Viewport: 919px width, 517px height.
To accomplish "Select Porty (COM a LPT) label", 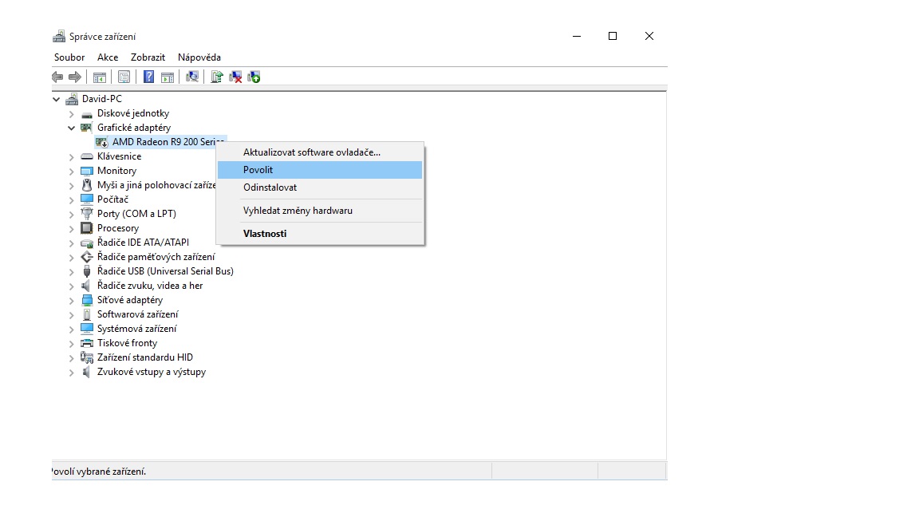I will click(x=136, y=214).
